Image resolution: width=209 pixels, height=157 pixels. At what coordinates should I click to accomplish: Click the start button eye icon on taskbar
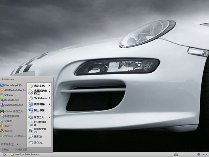pyautogui.click(x=4, y=155)
